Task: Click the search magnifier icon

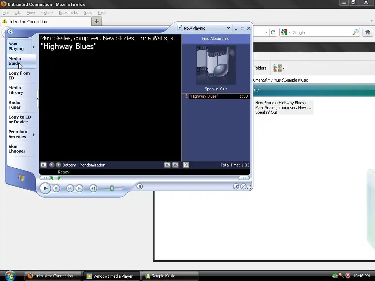Action: [356, 32]
